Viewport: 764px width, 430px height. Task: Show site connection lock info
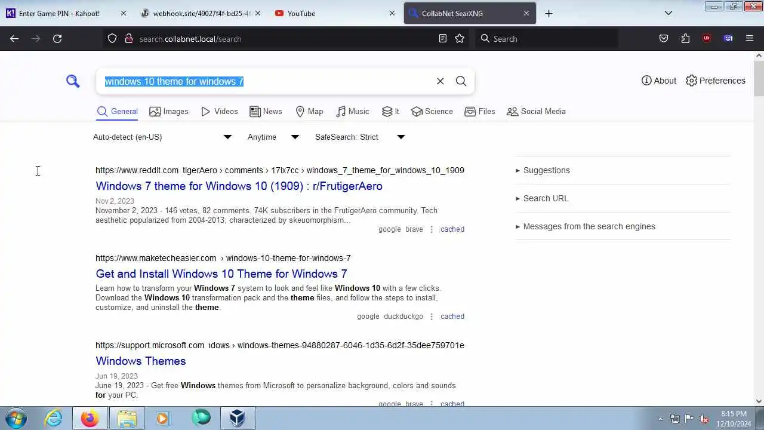(128, 39)
